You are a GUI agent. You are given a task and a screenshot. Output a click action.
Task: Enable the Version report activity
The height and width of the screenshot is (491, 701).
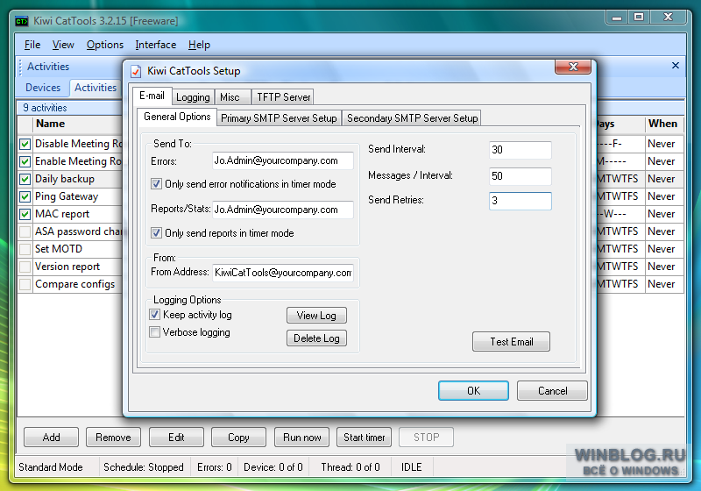25,267
